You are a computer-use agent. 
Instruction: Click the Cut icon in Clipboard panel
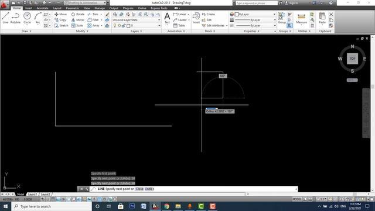(331, 14)
